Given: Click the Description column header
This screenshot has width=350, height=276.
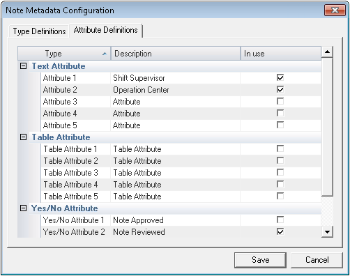Looking at the screenshot, I should [176, 54].
